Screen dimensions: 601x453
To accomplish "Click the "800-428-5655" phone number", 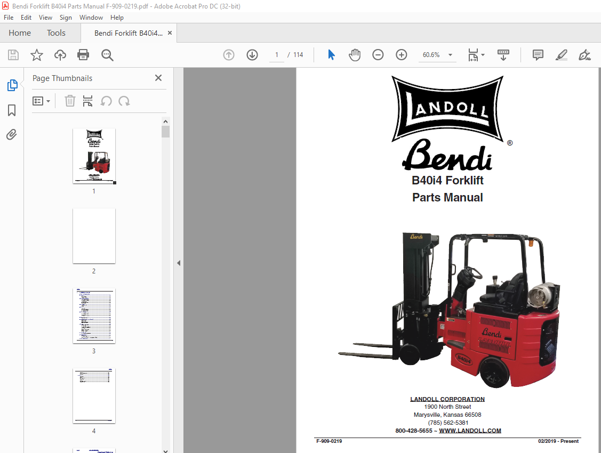I will 414,431.
